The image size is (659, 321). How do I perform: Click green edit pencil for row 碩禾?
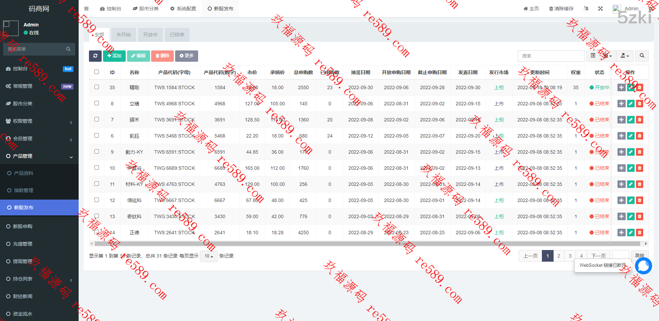click(x=630, y=120)
